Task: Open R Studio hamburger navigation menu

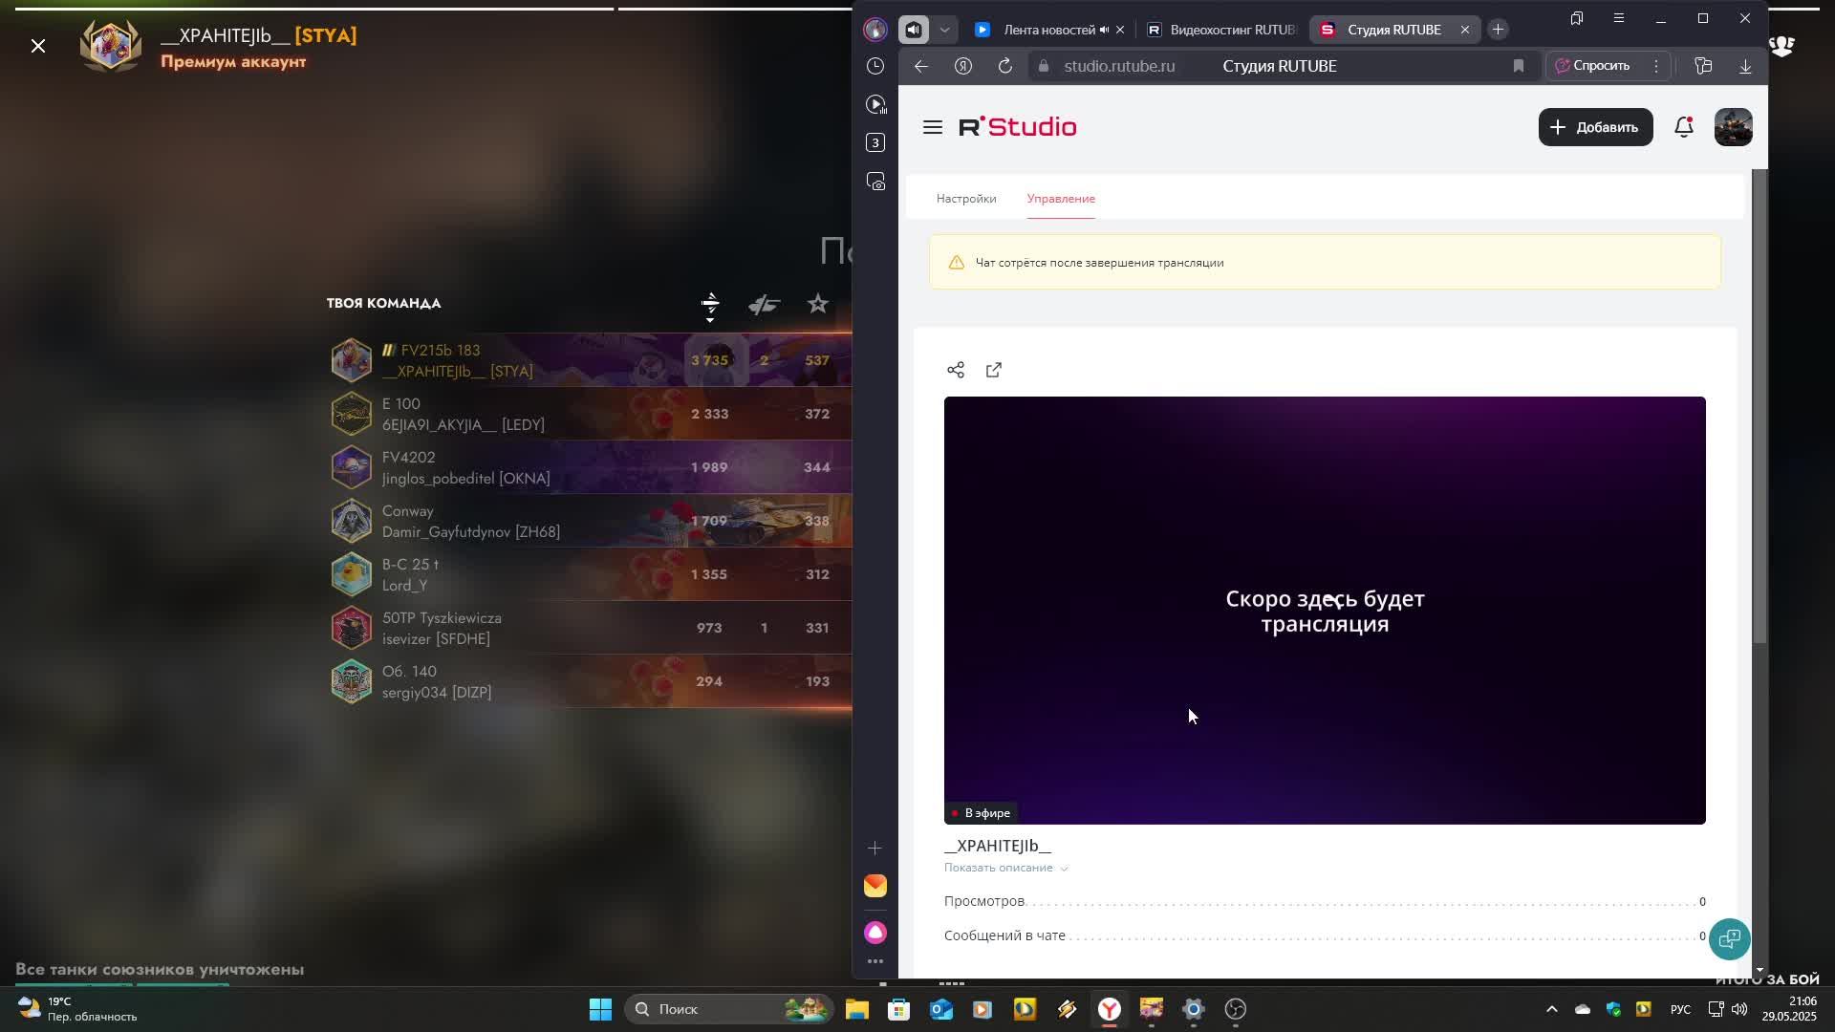Action: [x=933, y=127]
